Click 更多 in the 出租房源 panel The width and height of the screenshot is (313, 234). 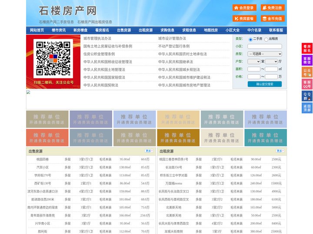click(280, 151)
